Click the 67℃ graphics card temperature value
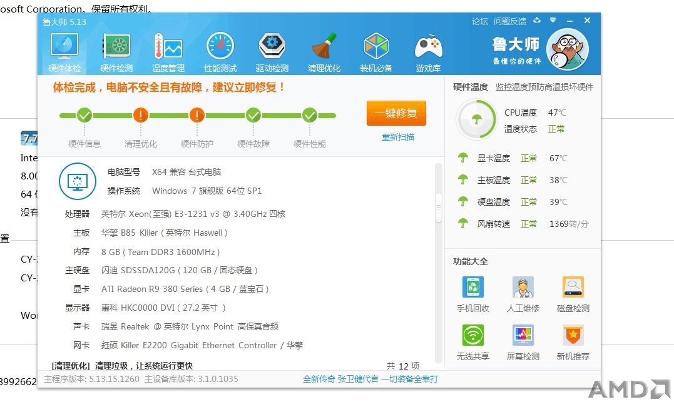The height and width of the screenshot is (402, 674). (558, 158)
